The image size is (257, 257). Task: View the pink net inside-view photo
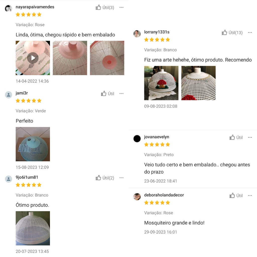[107, 58]
